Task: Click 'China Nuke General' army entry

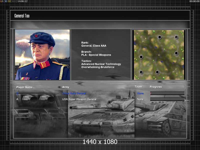Action: [x=74, y=93]
